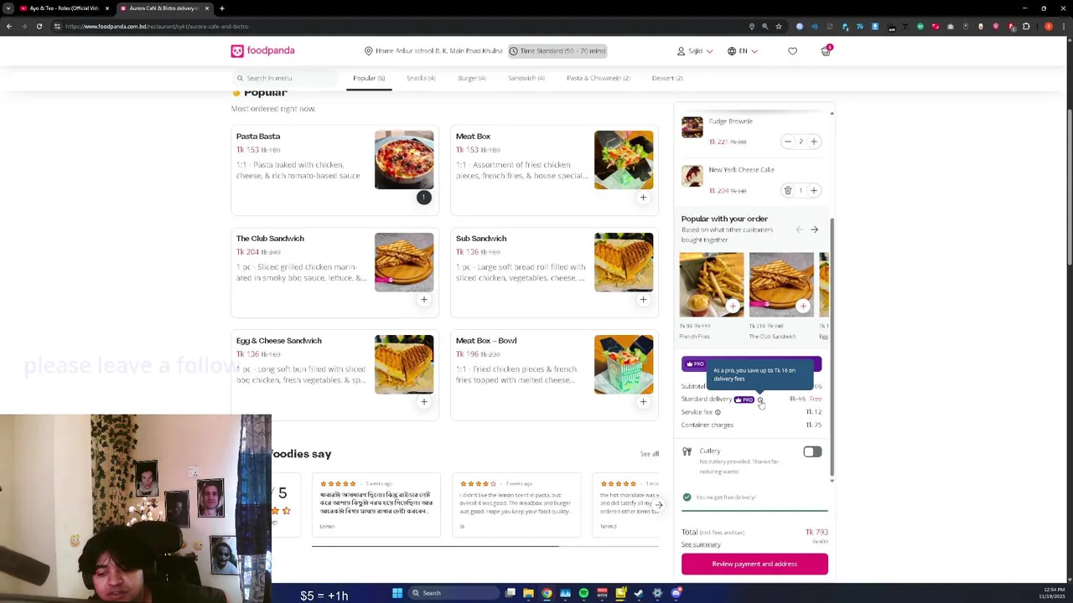Show next review with arrow
Viewport: 1073px width, 603px height.
(x=659, y=505)
